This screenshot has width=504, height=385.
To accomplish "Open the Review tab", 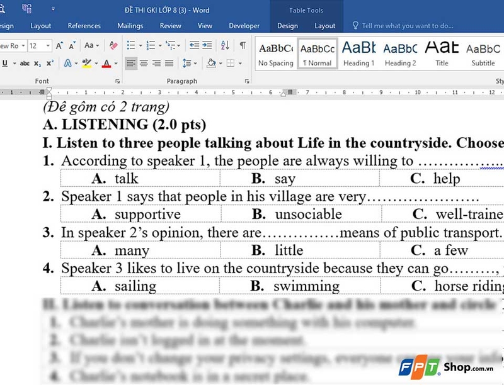I will point(171,26).
